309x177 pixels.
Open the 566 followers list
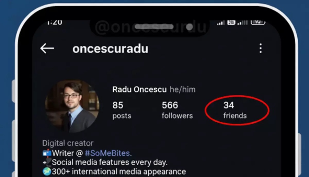click(177, 110)
